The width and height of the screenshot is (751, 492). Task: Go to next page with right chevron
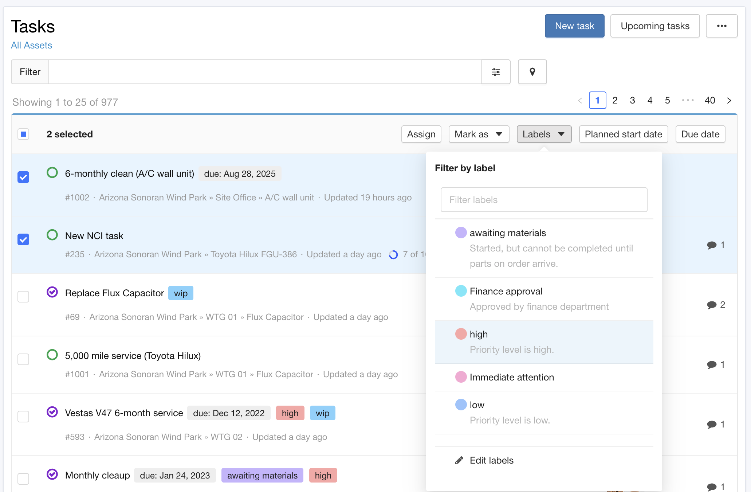point(729,101)
